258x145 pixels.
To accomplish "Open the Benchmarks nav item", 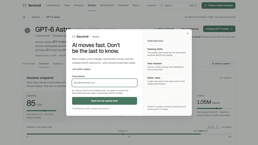I will point(107,5).
